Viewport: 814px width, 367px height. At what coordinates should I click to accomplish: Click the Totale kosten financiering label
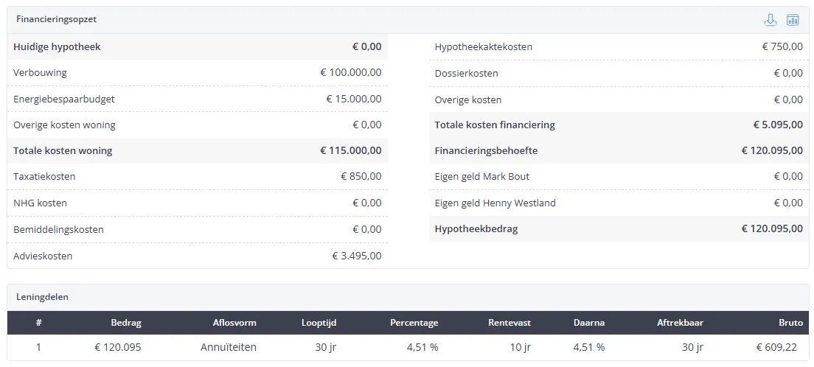click(495, 125)
